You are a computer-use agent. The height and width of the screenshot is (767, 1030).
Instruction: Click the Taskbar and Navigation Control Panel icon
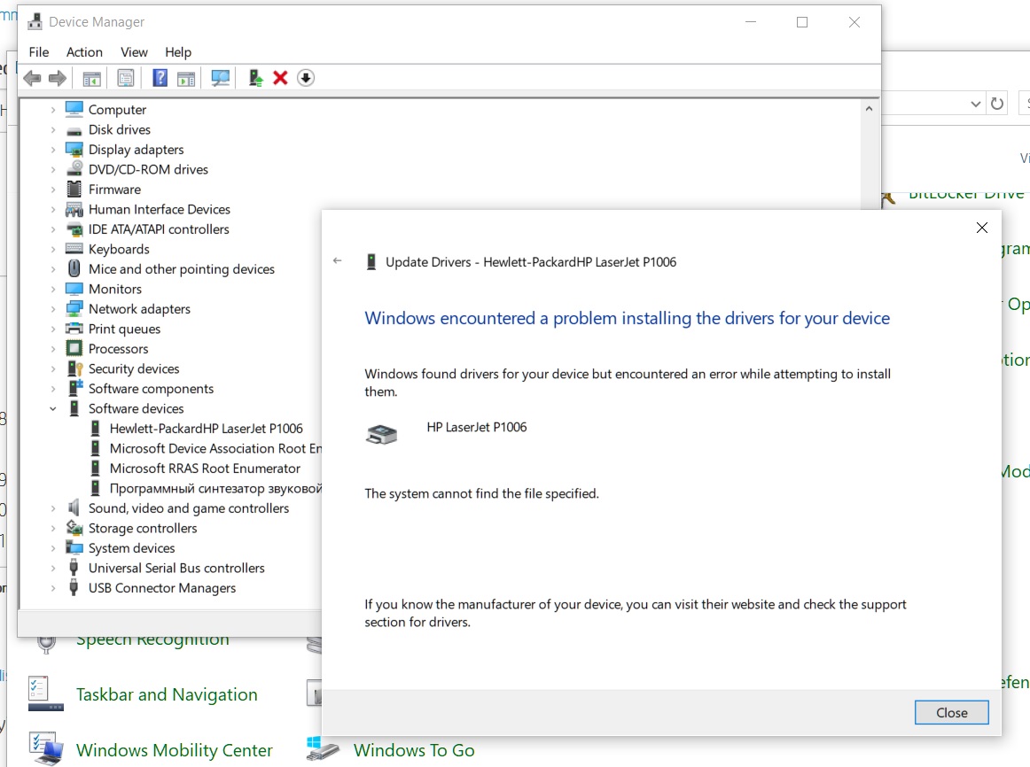[46, 694]
